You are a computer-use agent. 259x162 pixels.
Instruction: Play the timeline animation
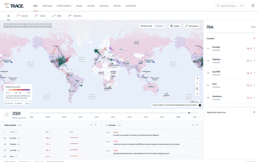point(7,114)
